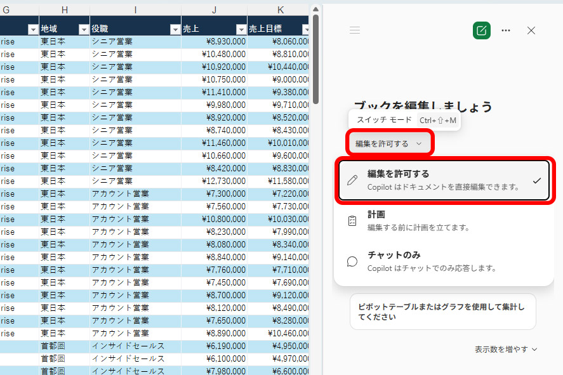Select cell with ¥8,230,000
Image resolution: width=563 pixels, height=375 pixels.
pyautogui.click(x=215, y=232)
